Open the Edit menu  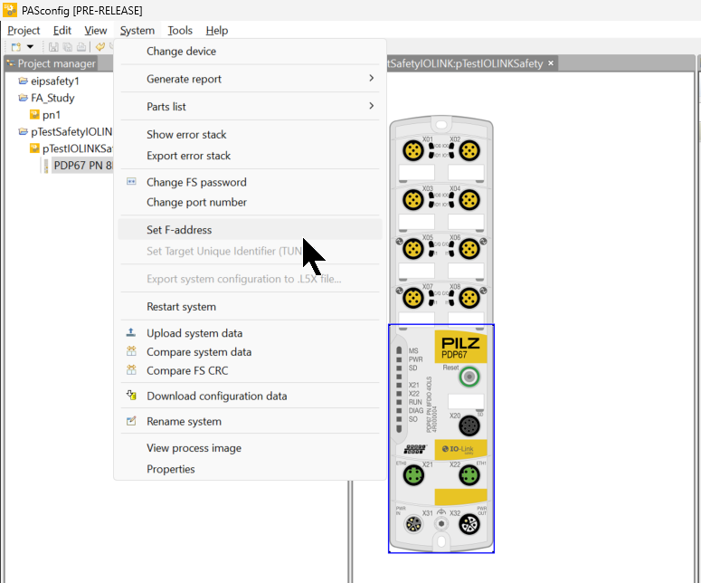point(62,31)
